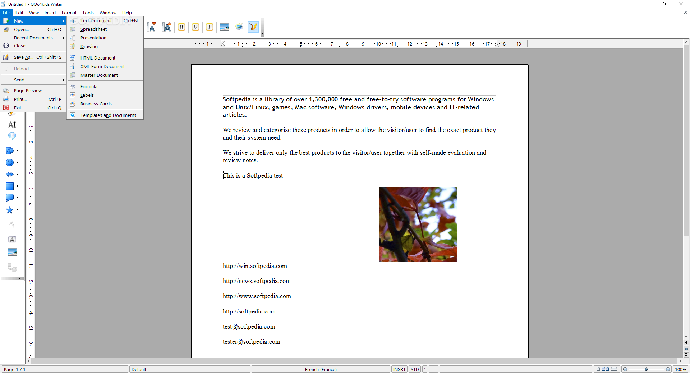Viewport: 690px width, 373px height.
Task: Click the Points edit tool in sidebar
Action: 12,225
